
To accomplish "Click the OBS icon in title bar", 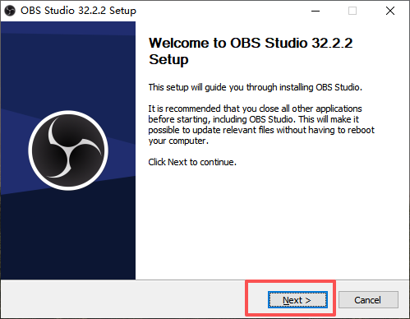I will tap(10, 11).
